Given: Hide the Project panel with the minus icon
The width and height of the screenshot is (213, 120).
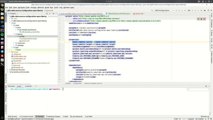Looking at the screenshot, I should click(56, 14).
